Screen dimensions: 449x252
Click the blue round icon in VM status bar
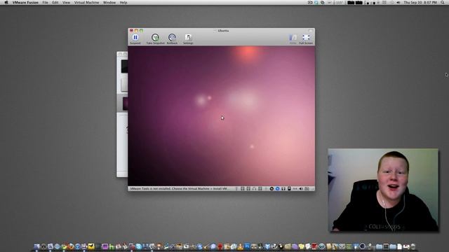[278, 188]
